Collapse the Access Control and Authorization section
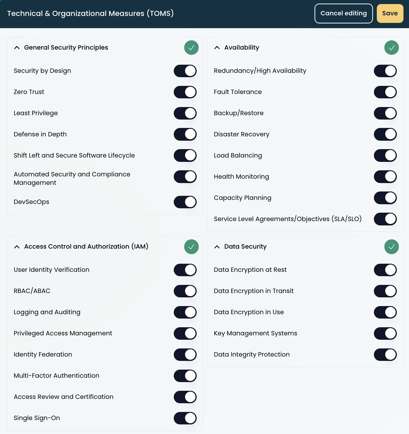The image size is (409, 434). coord(17,247)
